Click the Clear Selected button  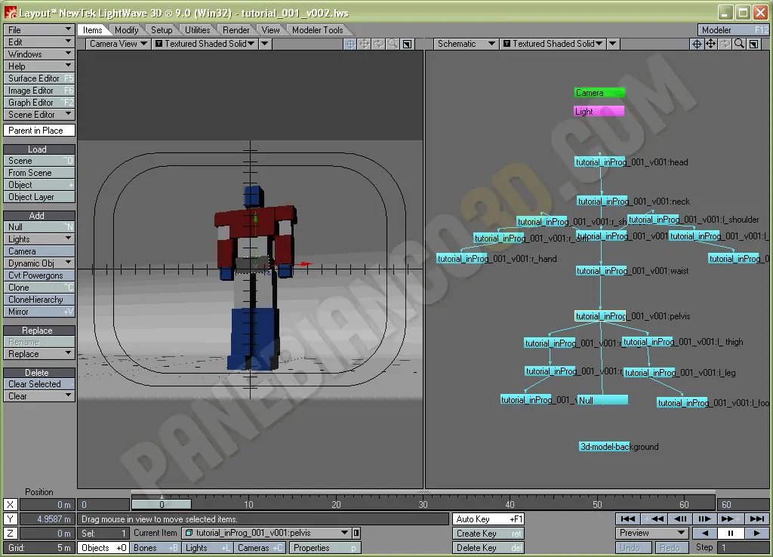click(x=39, y=384)
